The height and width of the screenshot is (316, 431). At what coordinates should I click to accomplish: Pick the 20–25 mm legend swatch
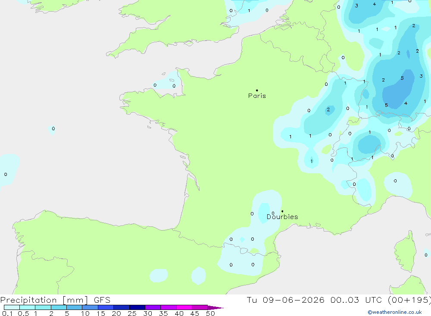pos(122,307)
